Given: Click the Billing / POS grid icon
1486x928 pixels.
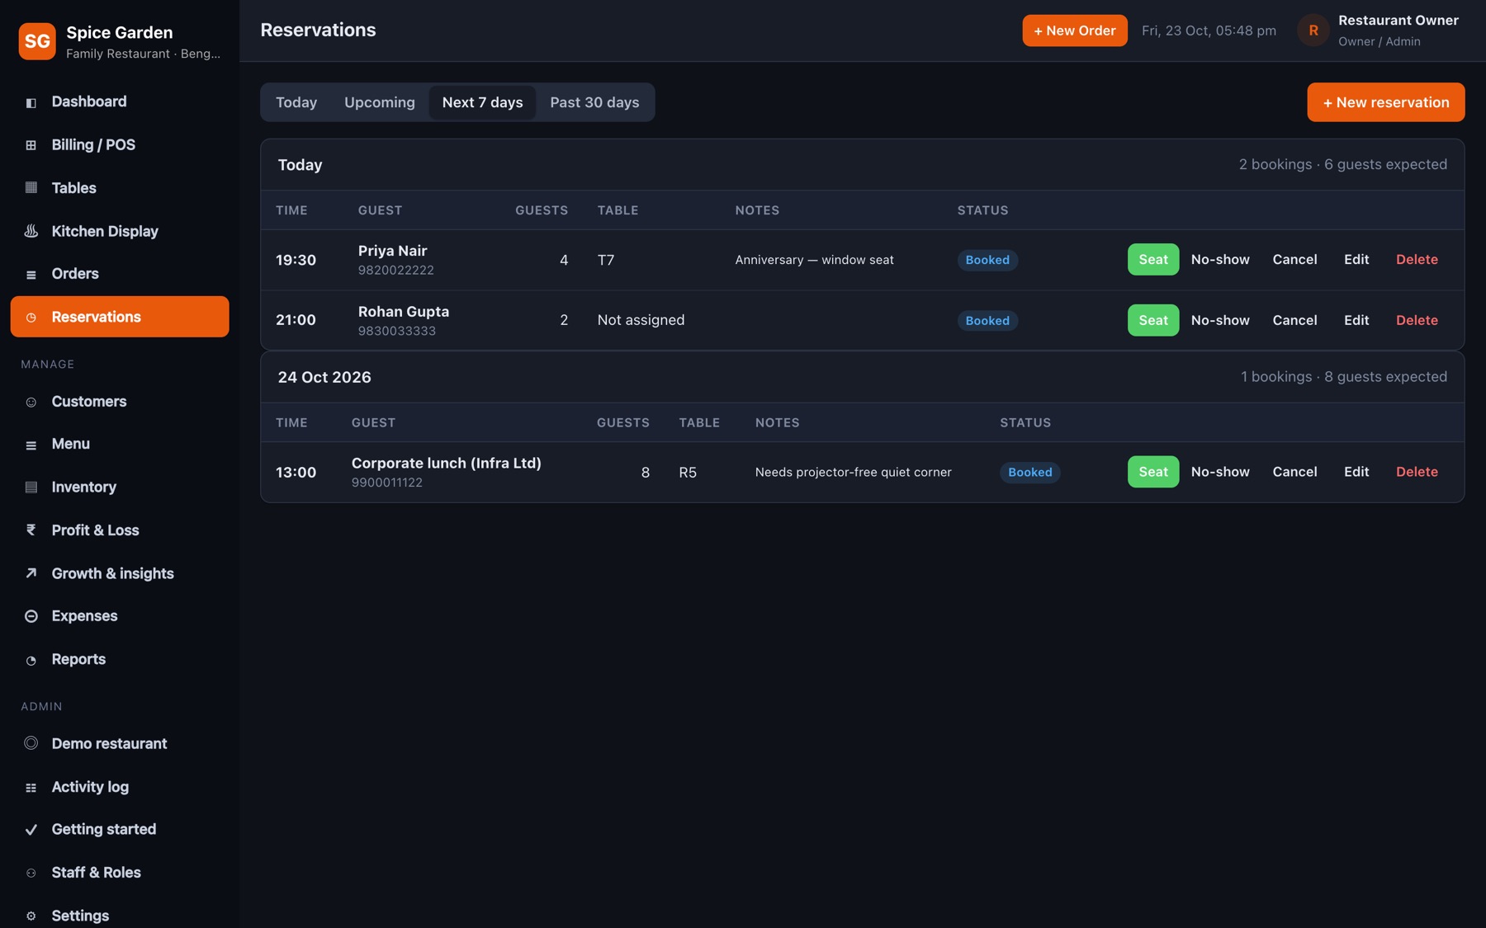Looking at the screenshot, I should (31, 145).
